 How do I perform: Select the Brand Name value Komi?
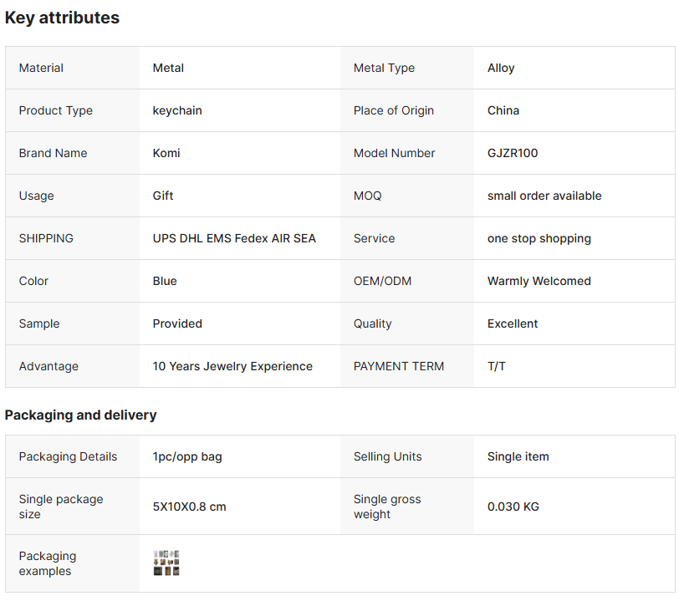[166, 153]
